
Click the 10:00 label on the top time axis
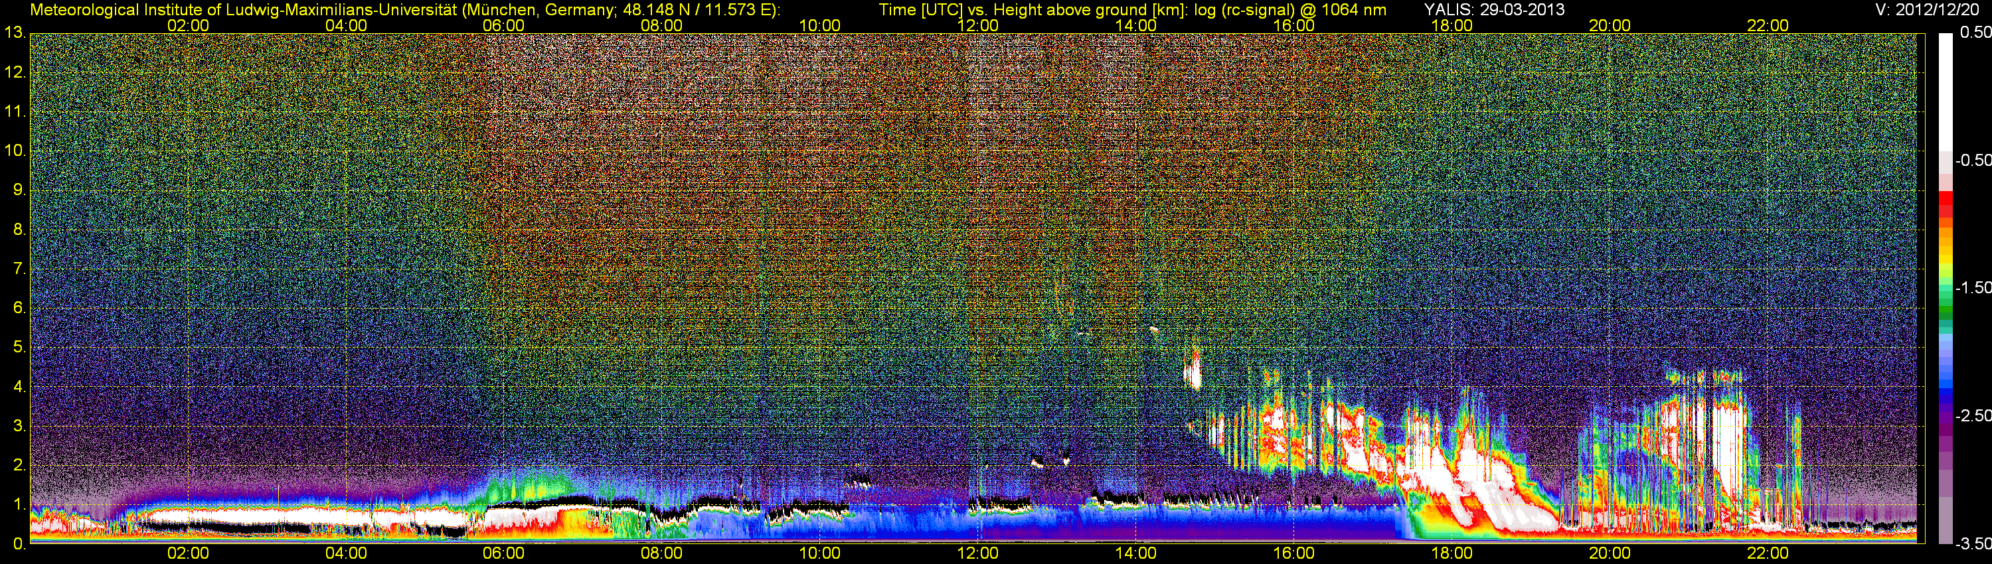coord(819,25)
